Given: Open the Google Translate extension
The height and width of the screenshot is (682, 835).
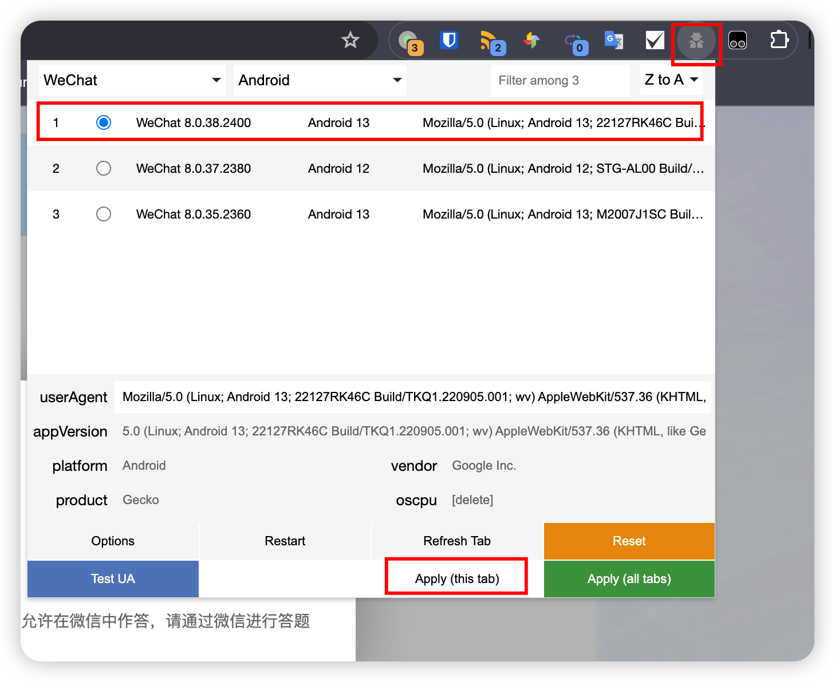Looking at the screenshot, I should pos(614,40).
